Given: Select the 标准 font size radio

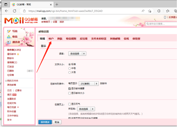Looking at the screenshot, I should 70,64.
